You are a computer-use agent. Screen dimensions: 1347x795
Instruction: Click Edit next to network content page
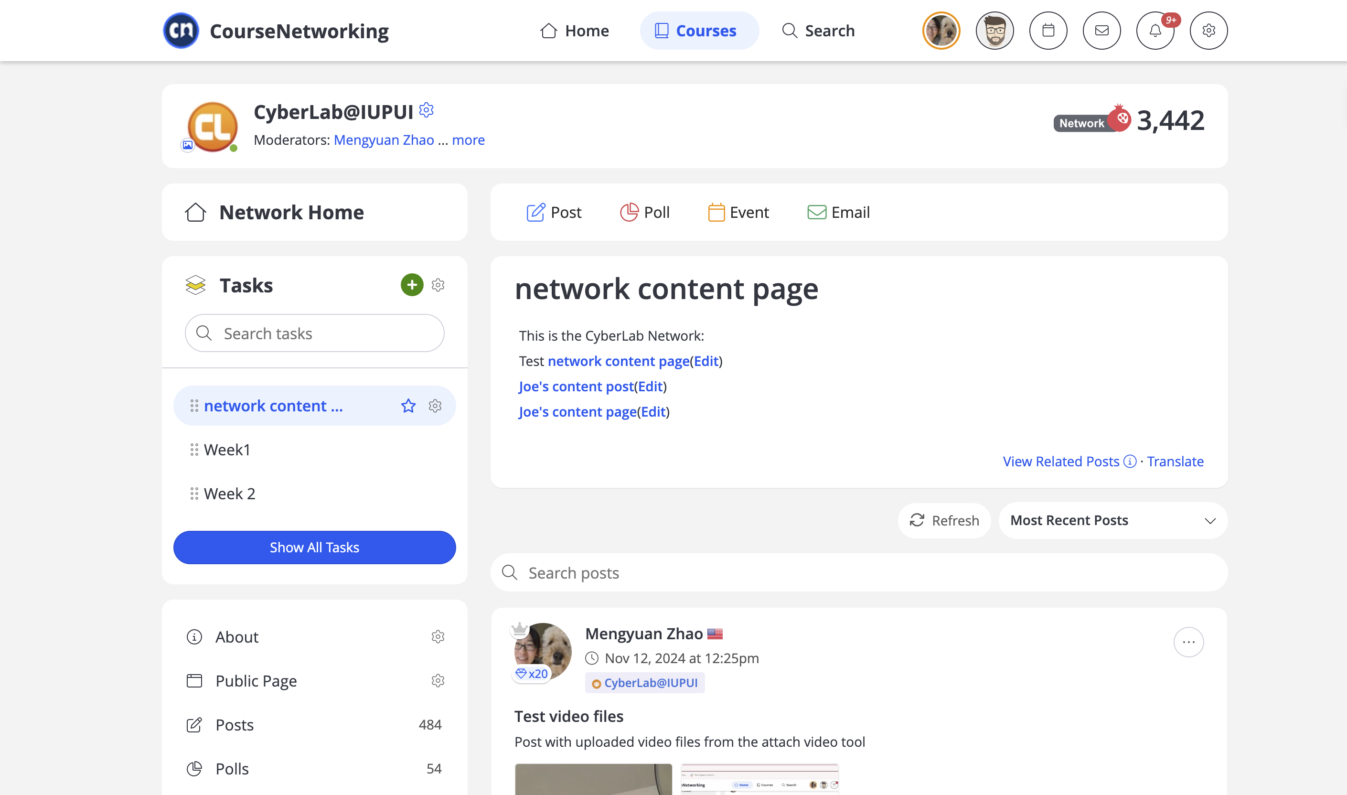706,361
